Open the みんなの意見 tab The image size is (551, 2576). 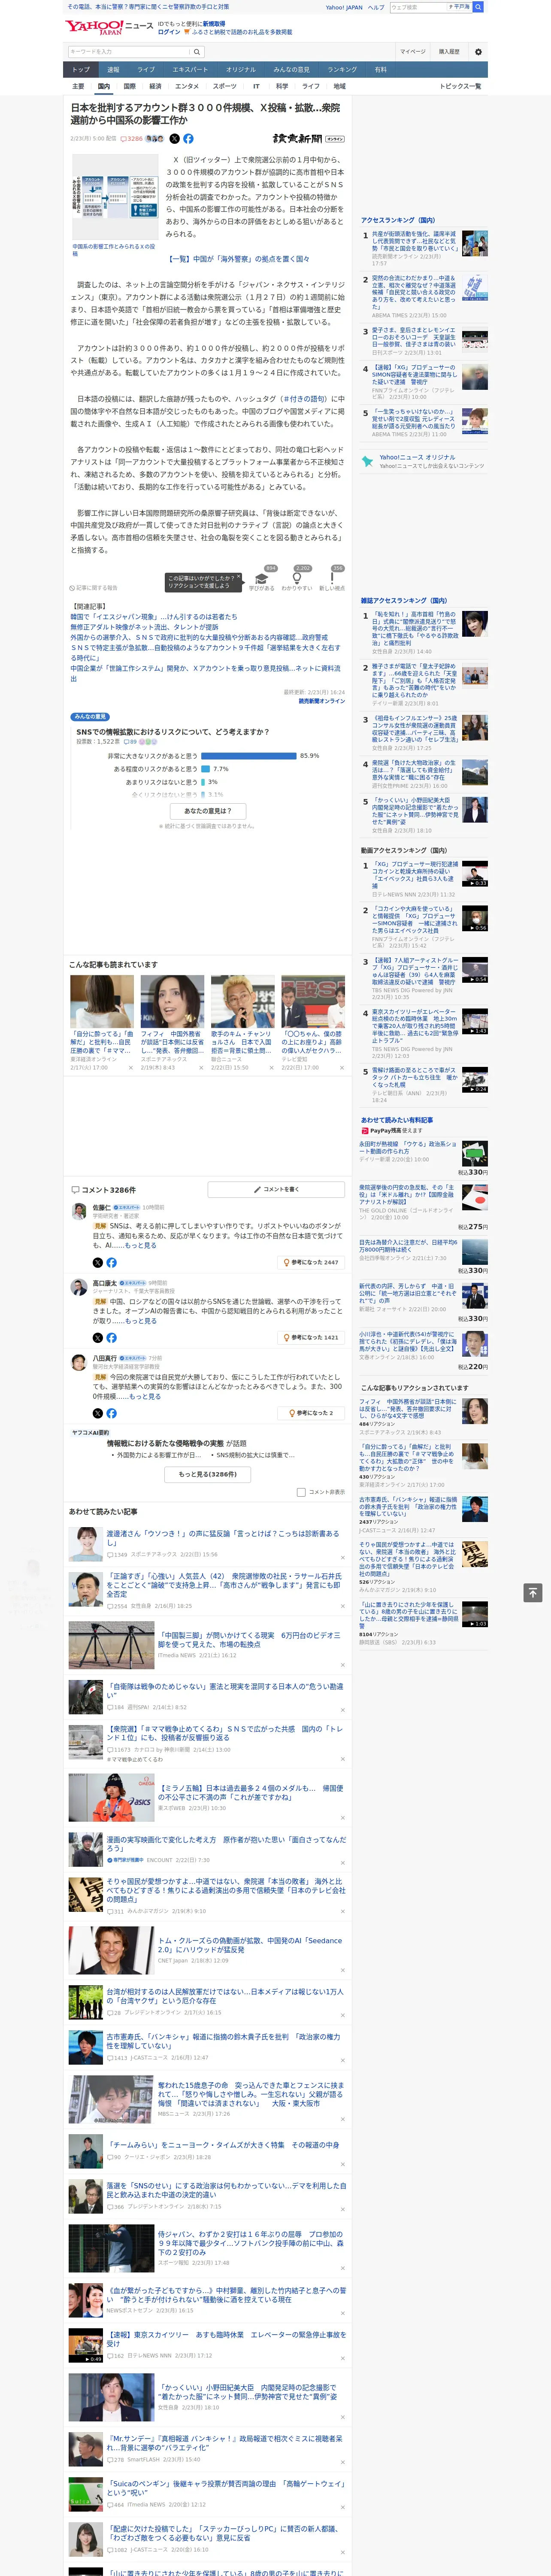291,70
